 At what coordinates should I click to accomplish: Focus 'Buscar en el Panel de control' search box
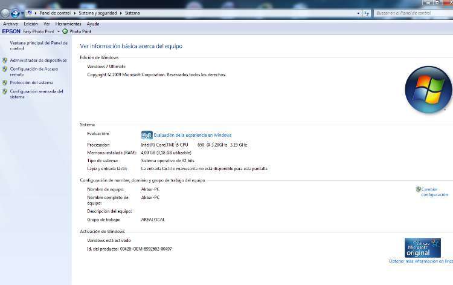[413, 13]
